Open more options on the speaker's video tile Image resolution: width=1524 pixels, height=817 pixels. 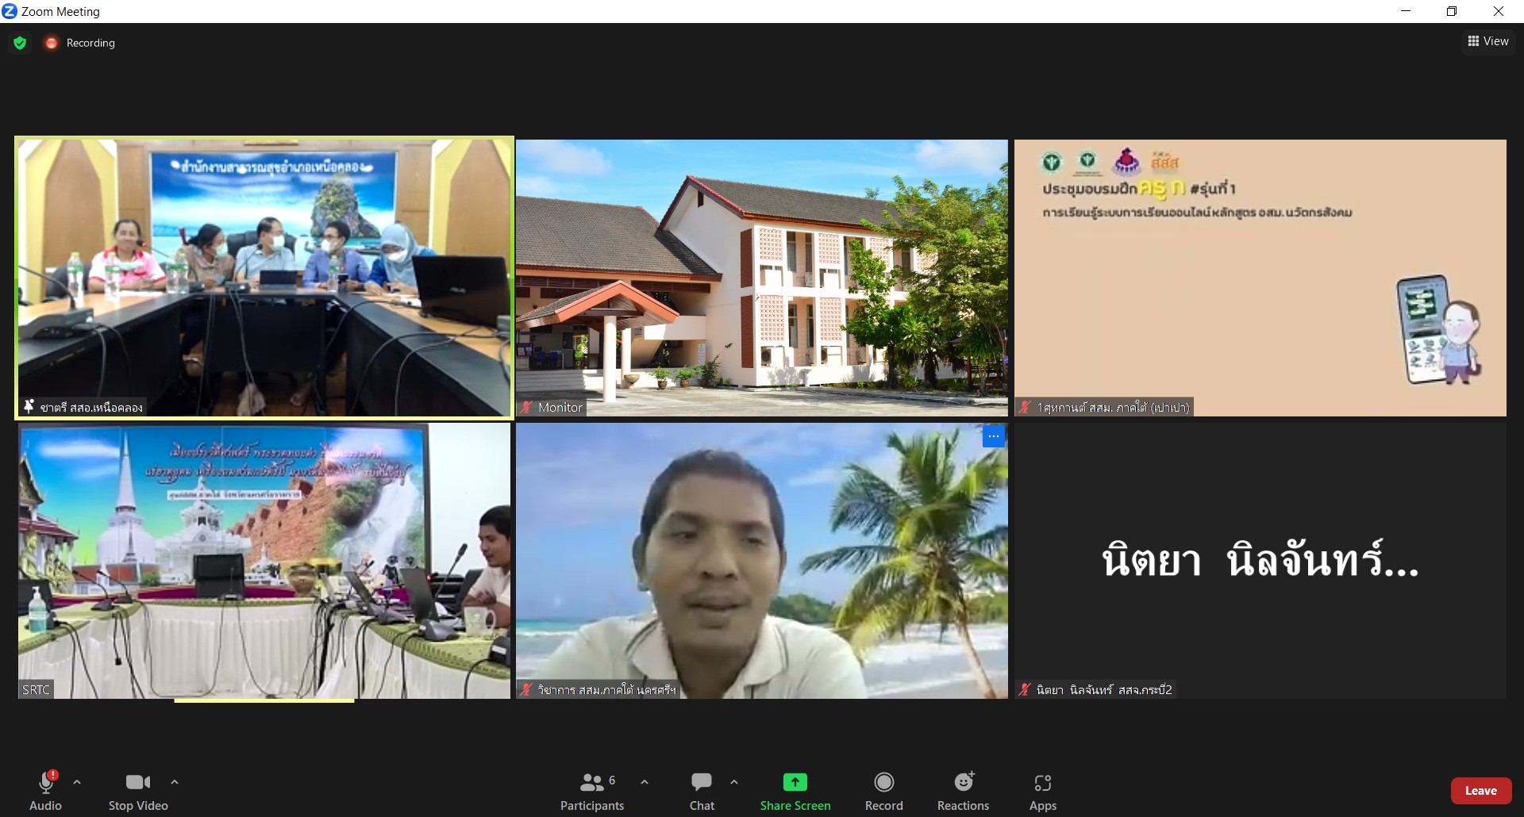993,436
